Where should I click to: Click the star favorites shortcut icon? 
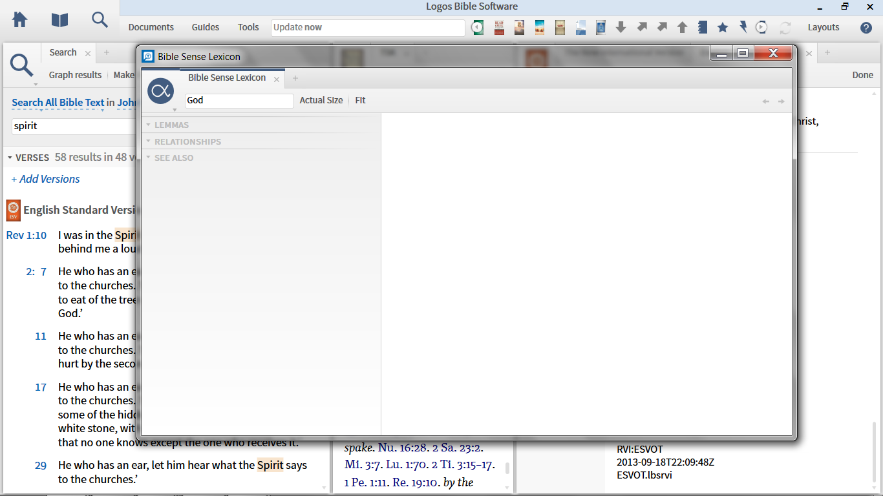pyautogui.click(x=723, y=27)
